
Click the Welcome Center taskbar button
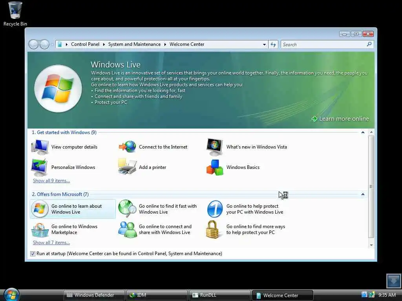coord(282,295)
